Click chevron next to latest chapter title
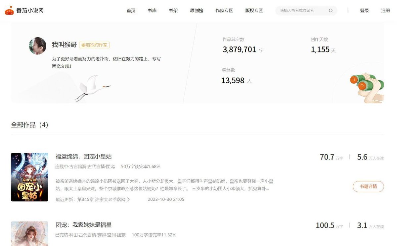 (x=128, y=199)
